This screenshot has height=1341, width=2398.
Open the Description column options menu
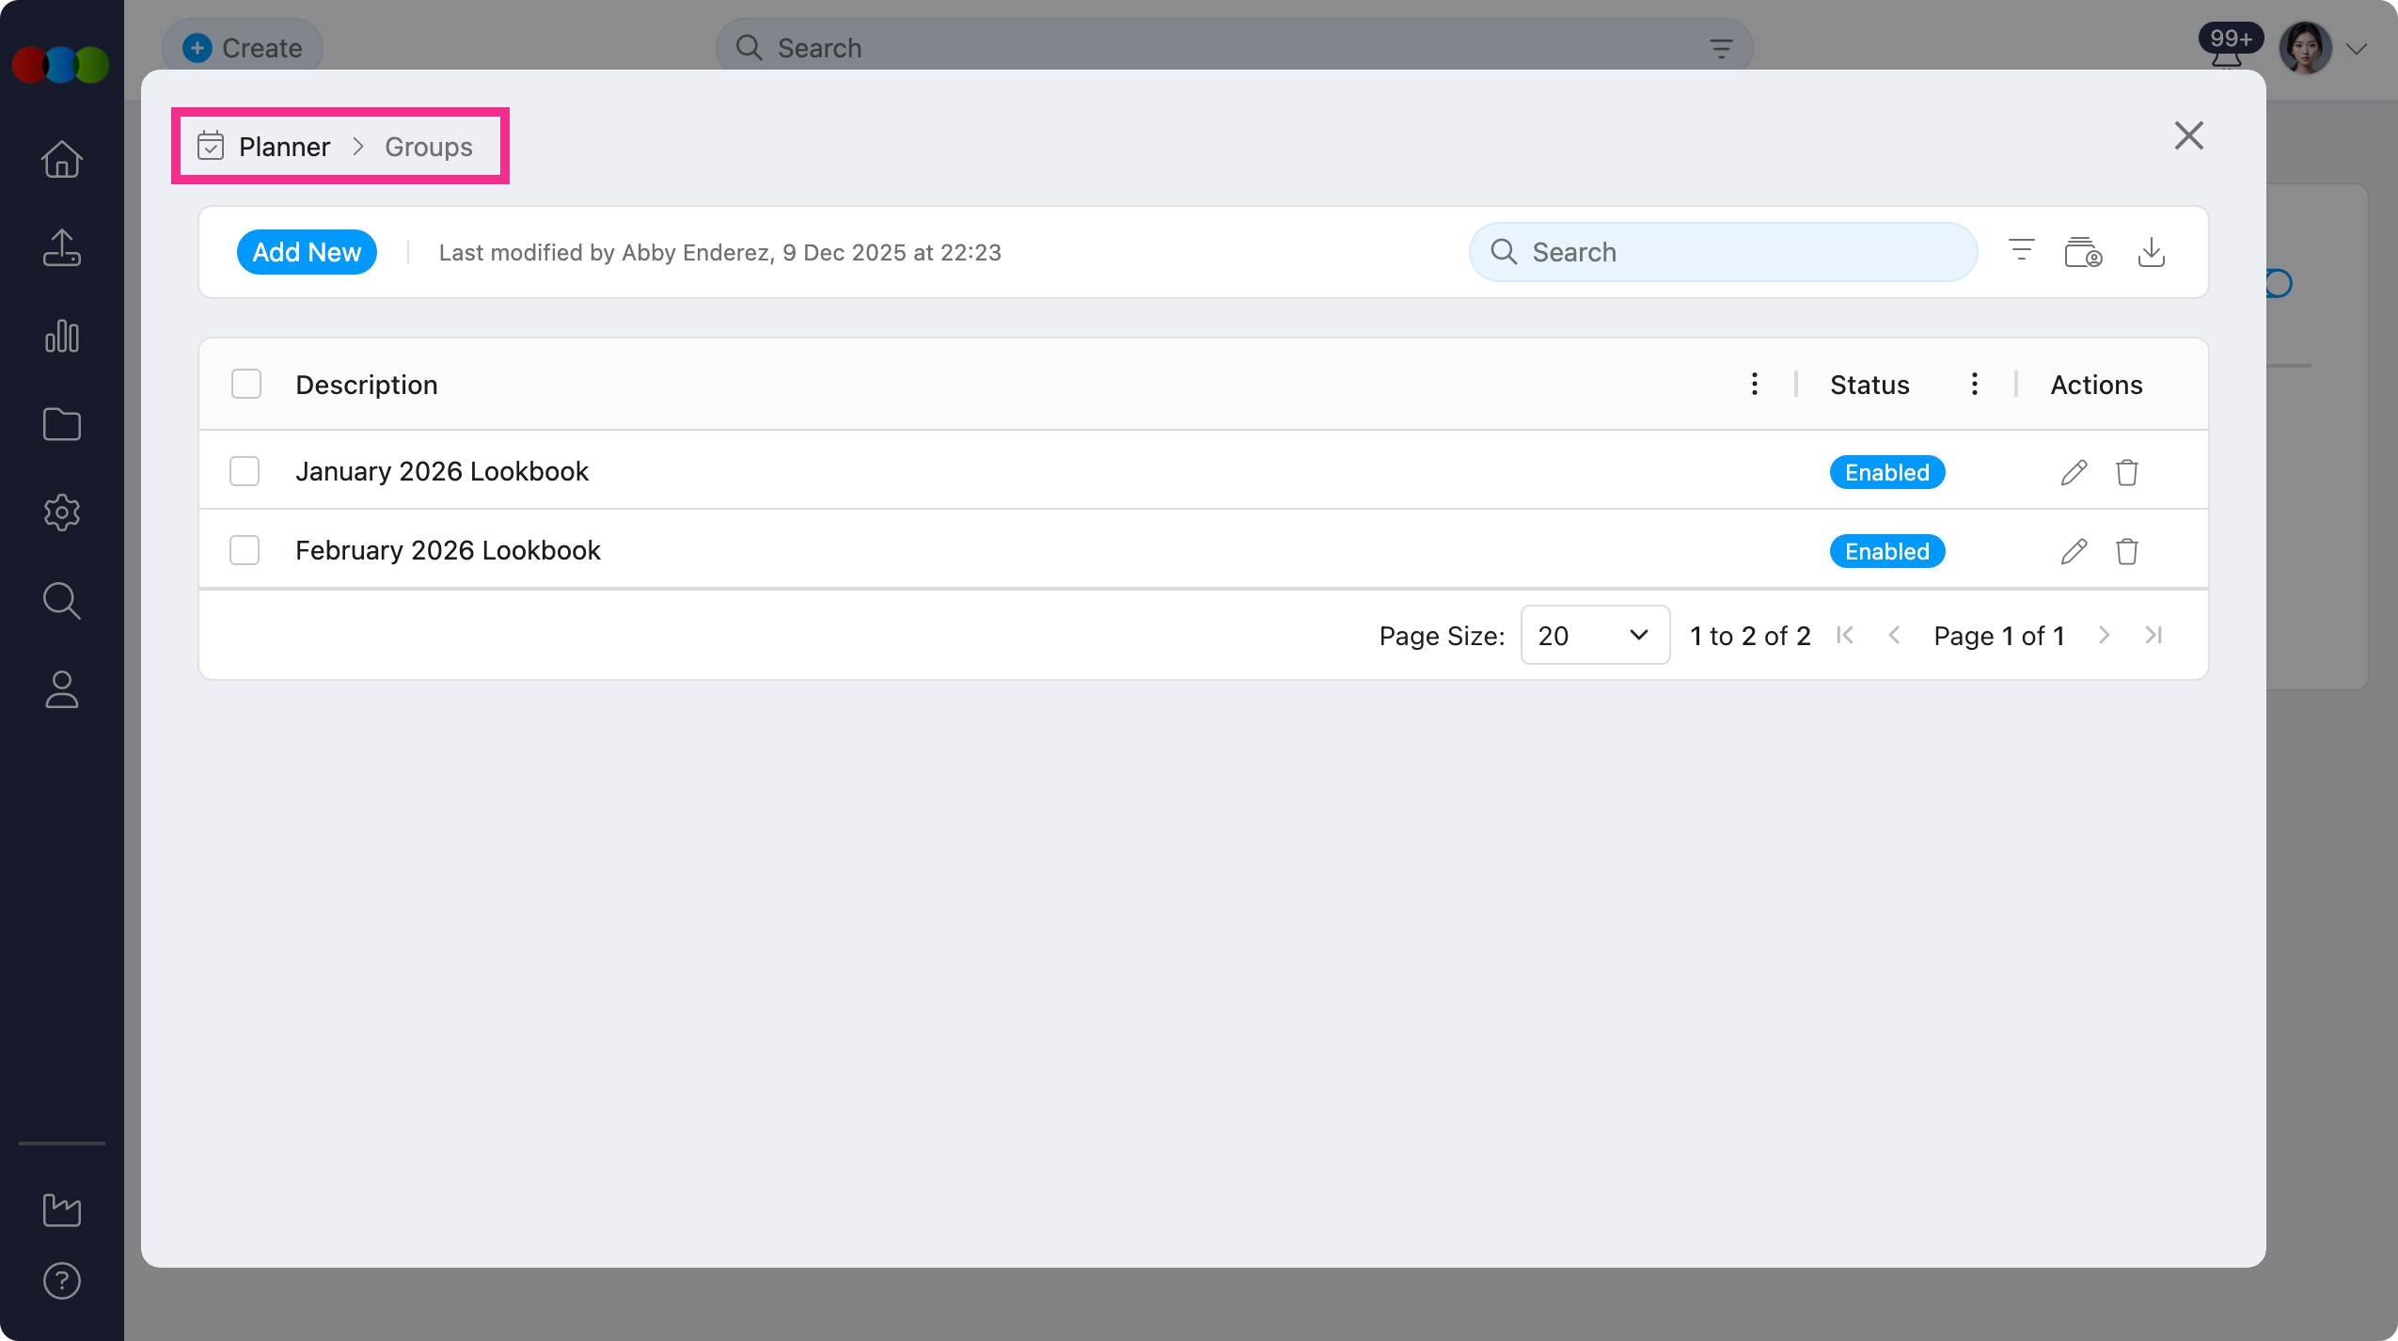point(1754,384)
